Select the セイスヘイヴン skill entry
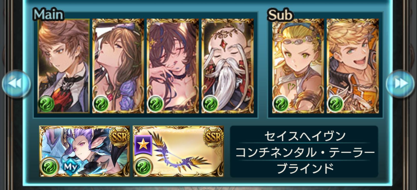The image size is (417, 190). pos(304,136)
